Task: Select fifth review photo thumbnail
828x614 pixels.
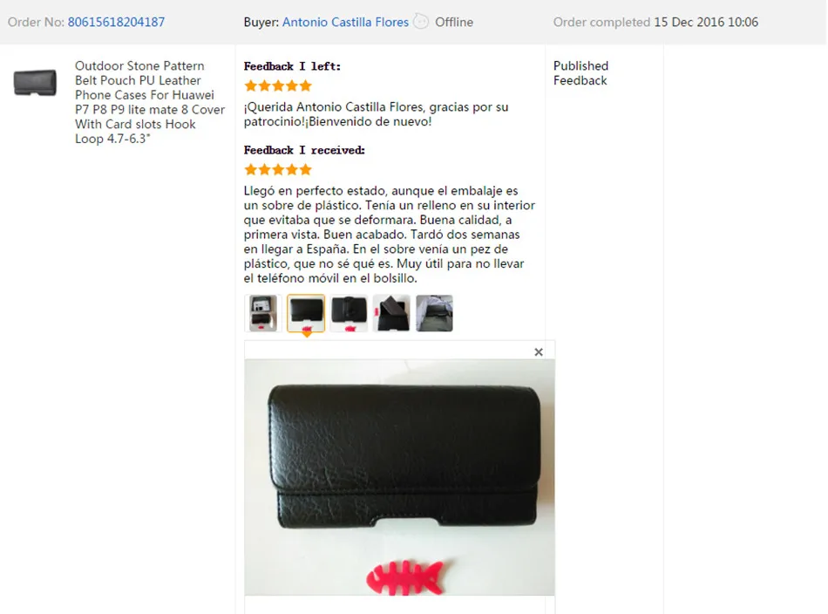Action: [x=434, y=313]
